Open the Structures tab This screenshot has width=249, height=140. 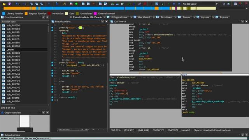[x=166, y=17]
